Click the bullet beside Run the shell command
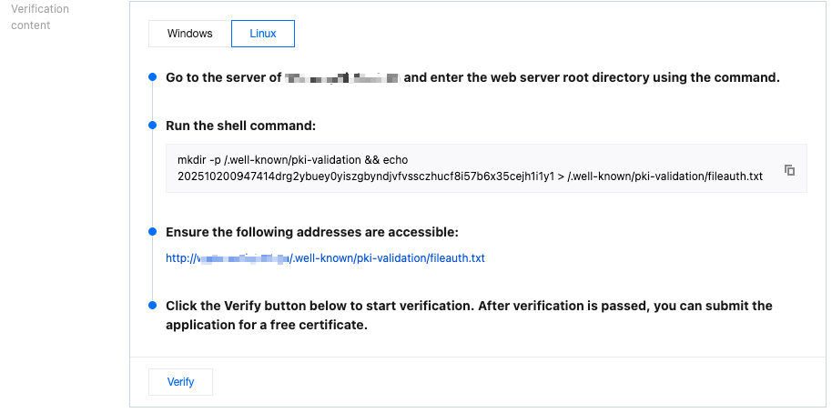The image size is (832, 413). click(152, 126)
